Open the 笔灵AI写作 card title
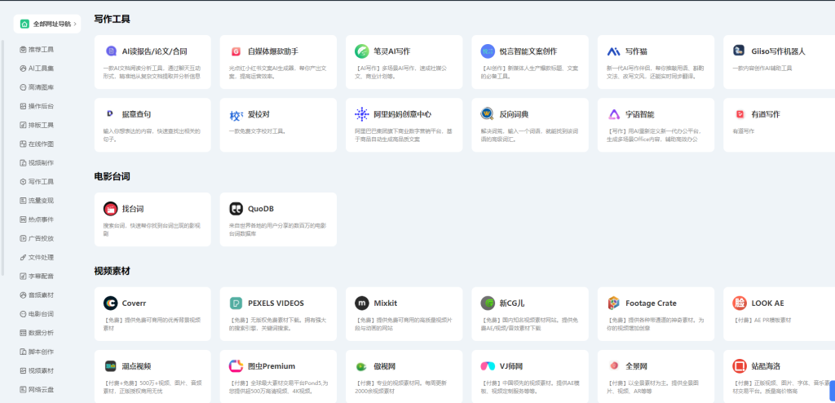 pyautogui.click(x=396, y=51)
